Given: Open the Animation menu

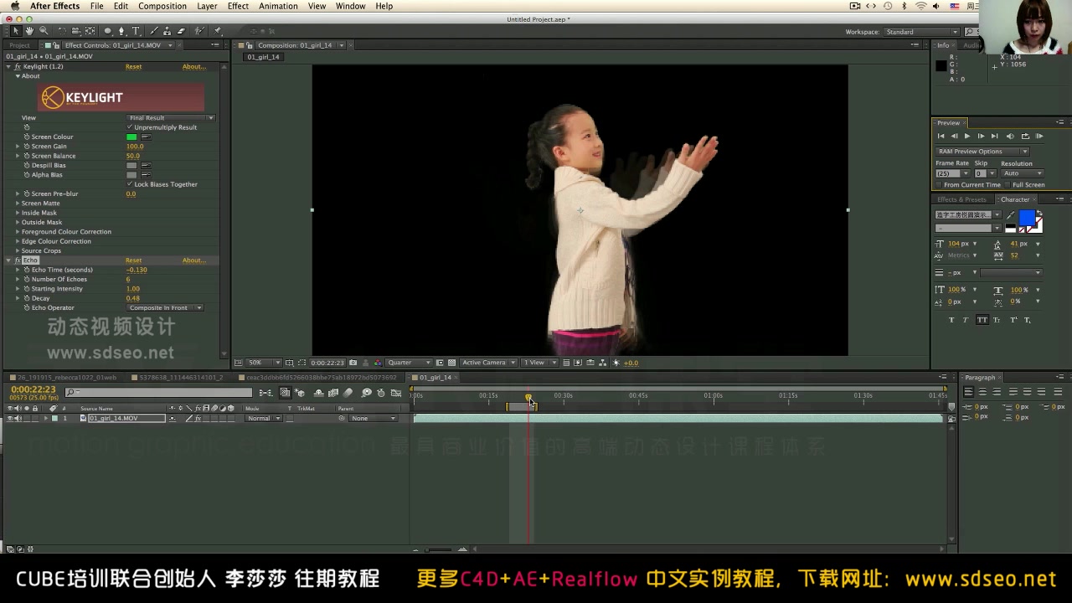Looking at the screenshot, I should tap(278, 6).
